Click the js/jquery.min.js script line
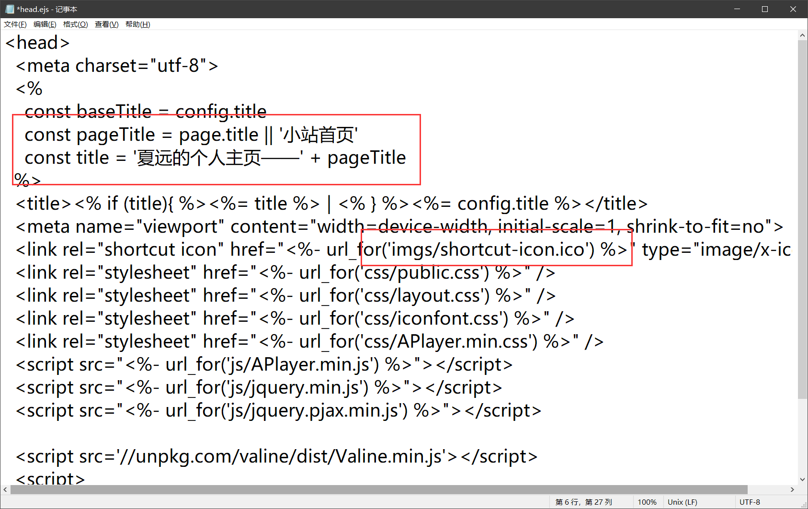This screenshot has height=509, width=808. coord(259,387)
